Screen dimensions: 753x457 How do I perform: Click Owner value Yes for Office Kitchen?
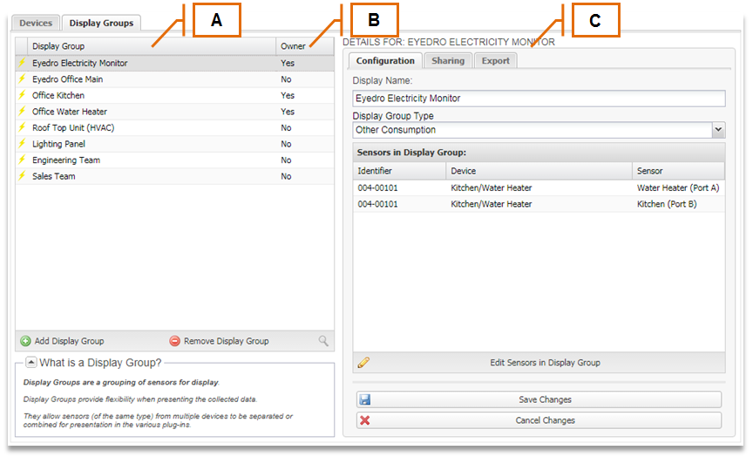click(x=288, y=95)
